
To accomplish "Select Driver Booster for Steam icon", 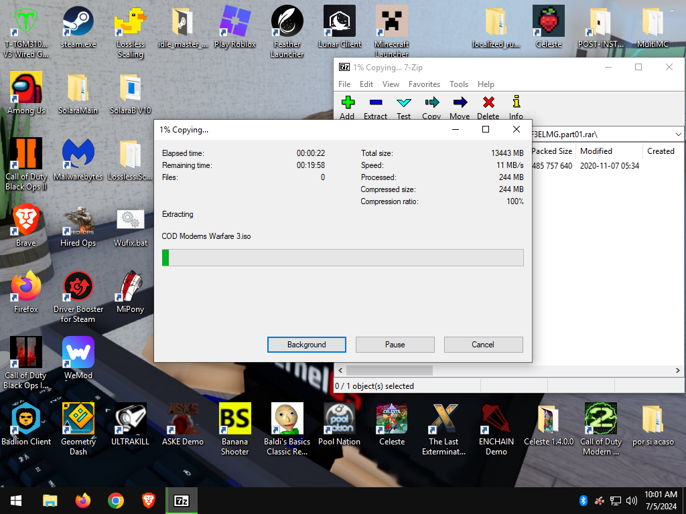I will (78, 296).
